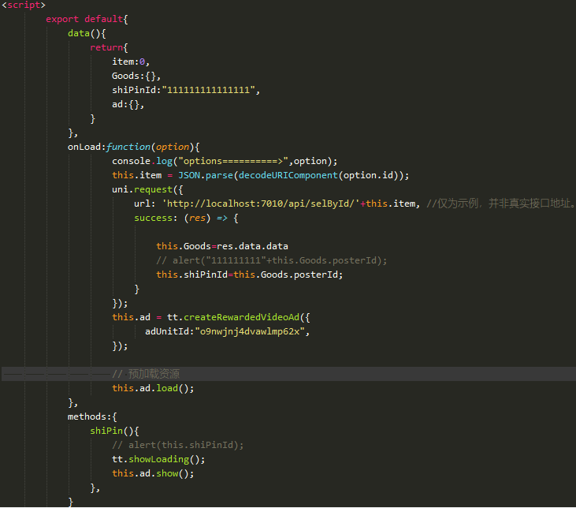576x508 pixels.
Task: Click the console.log "options" line
Action: (225, 161)
